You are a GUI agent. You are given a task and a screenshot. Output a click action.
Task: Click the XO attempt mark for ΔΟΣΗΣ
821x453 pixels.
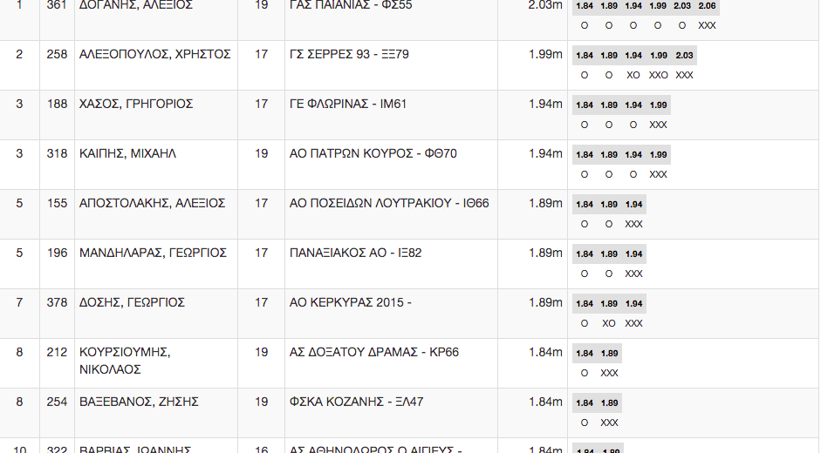608,324
